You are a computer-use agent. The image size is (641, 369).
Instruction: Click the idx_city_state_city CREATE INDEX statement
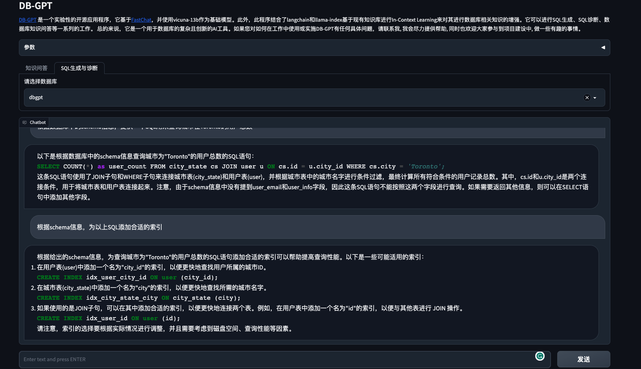pos(138,298)
